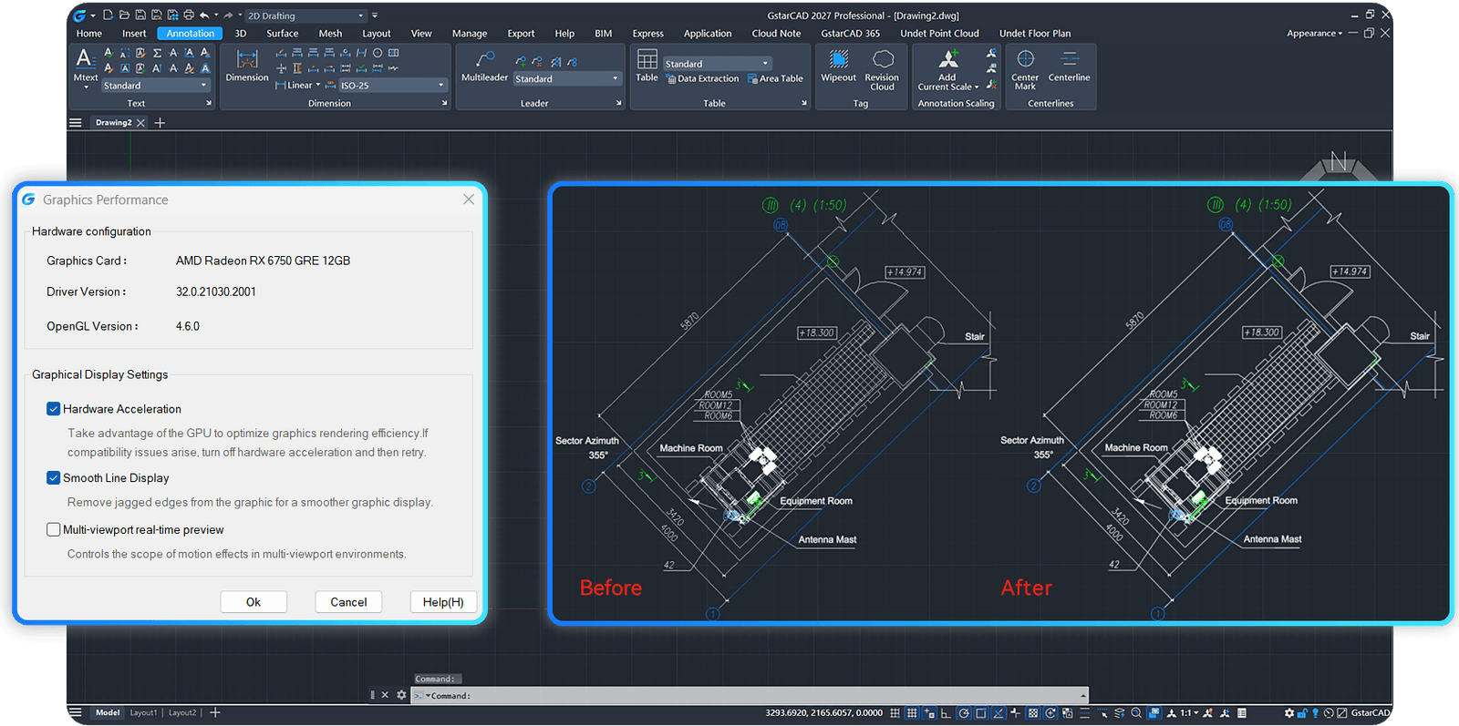Choose the Revision Cloud tool
The height and width of the screenshot is (726, 1459).
pyautogui.click(x=882, y=69)
